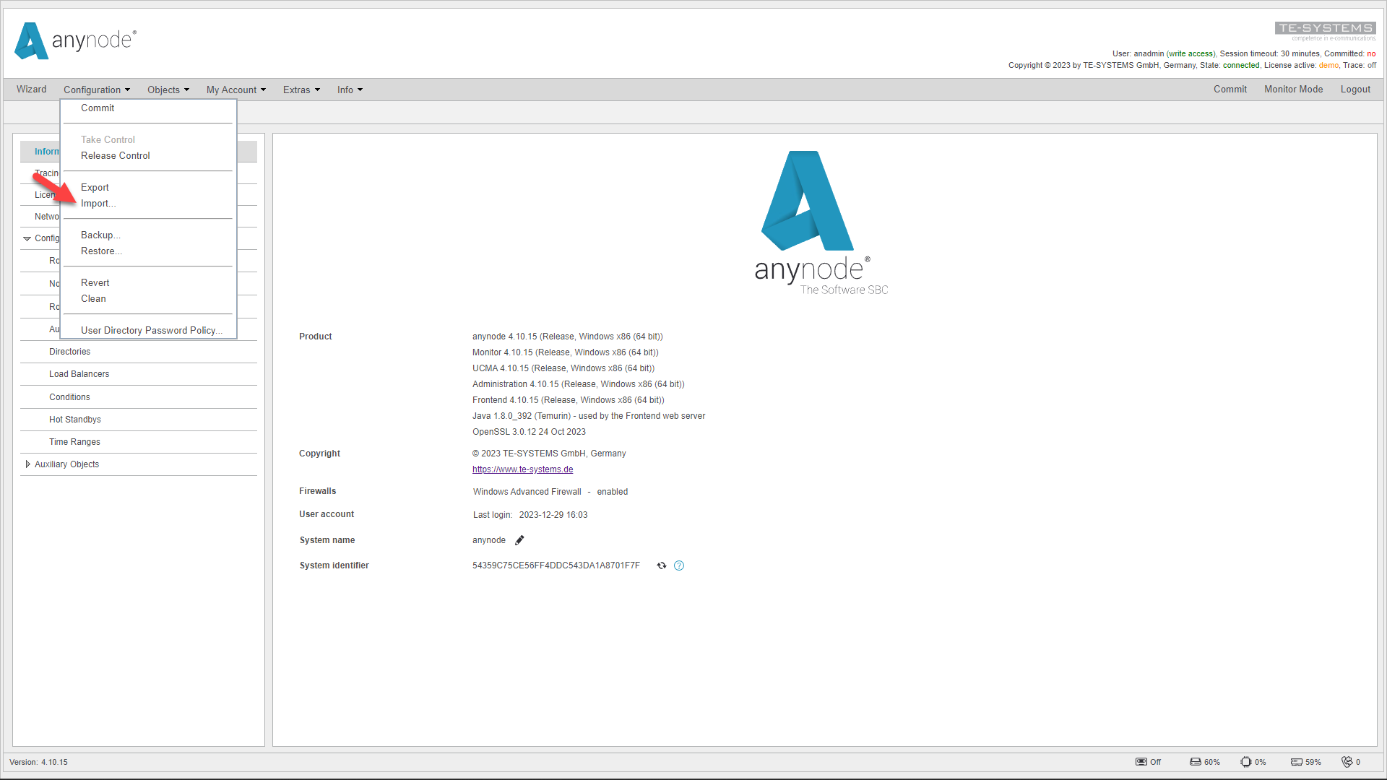Regenerate the system identifier via refresh icon
The image size is (1387, 780).
(662, 565)
